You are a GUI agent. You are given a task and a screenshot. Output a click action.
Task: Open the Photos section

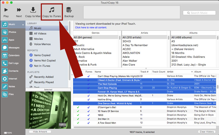coord(13,32)
